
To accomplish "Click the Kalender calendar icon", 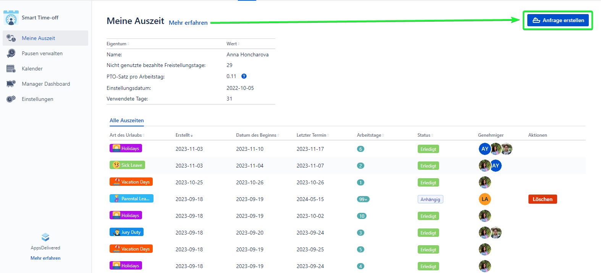I will [11, 69].
